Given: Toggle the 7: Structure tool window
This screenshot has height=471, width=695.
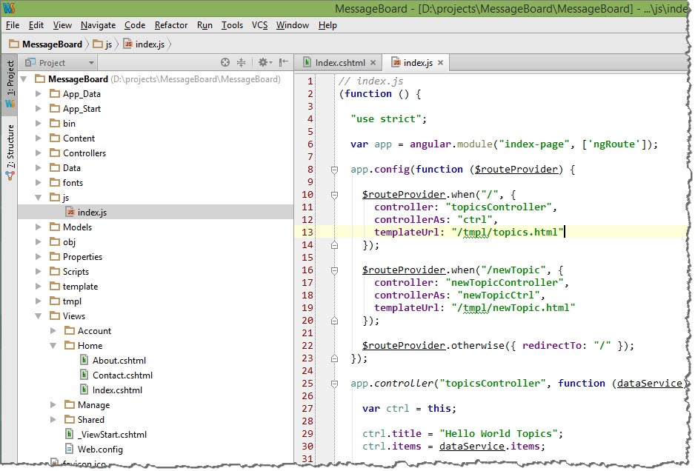Looking at the screenshot, I should [9, 146].
